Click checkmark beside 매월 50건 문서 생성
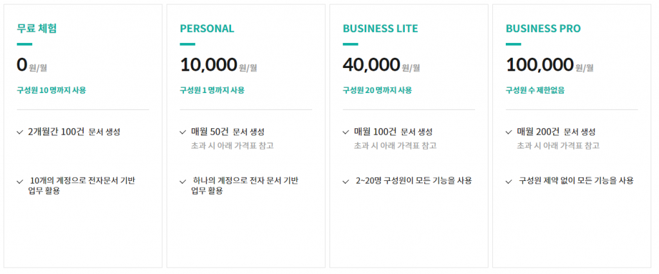This screenshot has height=274, width=659. point(183,132)
